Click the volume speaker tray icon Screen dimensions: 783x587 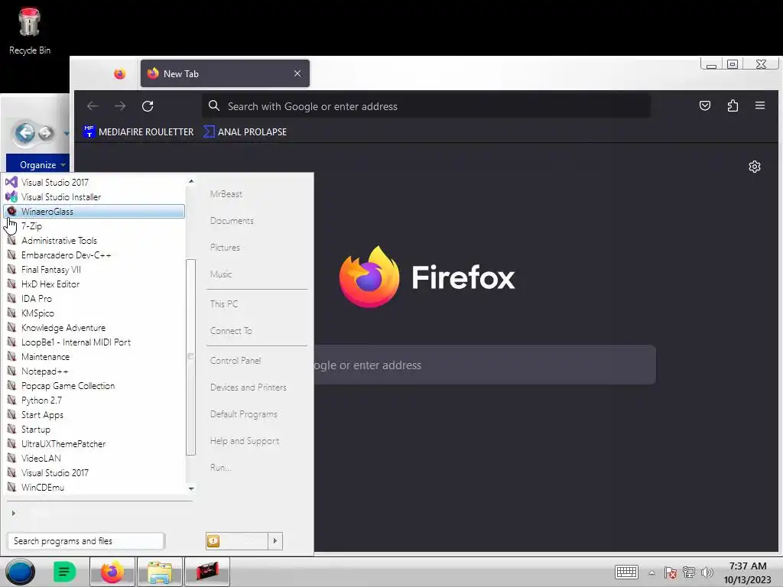tap(707, 572)
